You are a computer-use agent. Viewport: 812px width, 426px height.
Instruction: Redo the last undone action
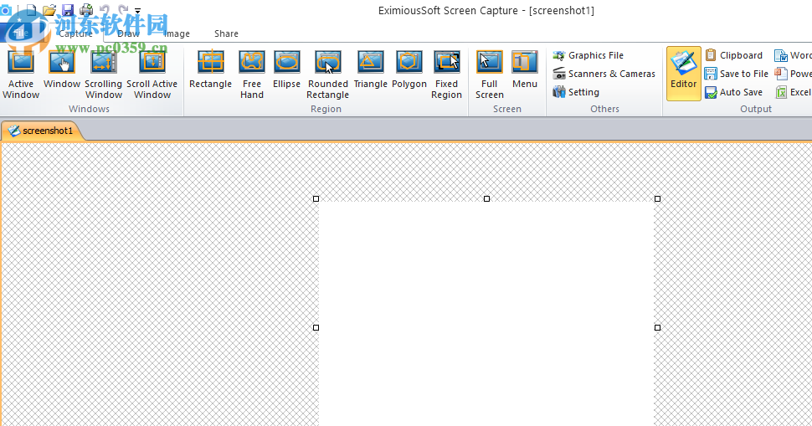click(x=123, y=10)
